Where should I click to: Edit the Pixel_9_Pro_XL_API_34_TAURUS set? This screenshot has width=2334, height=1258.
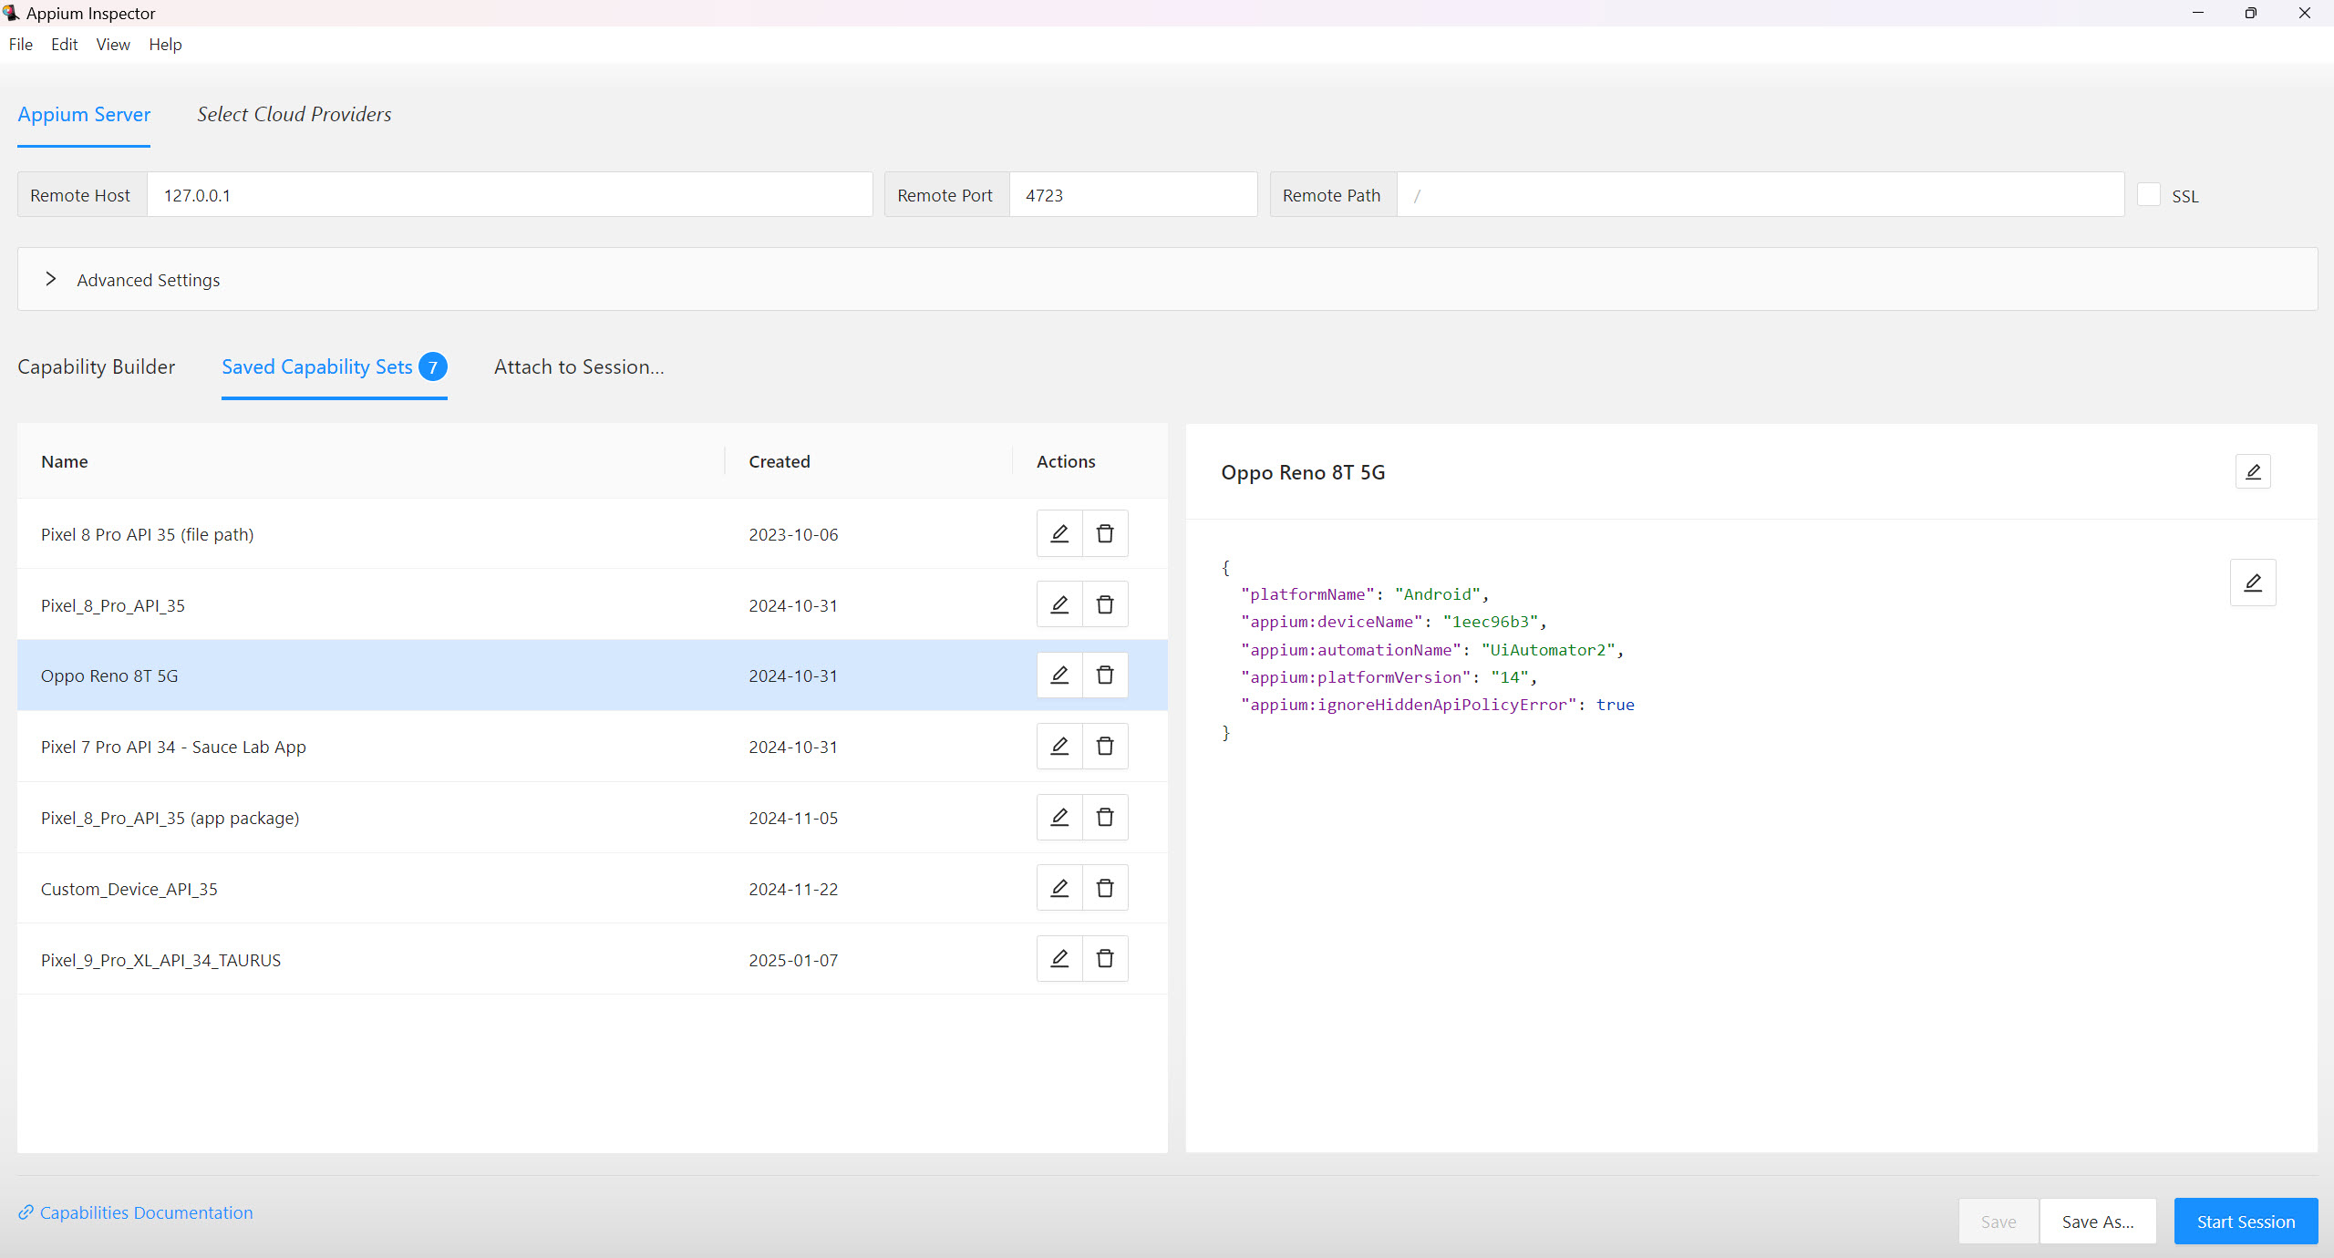1059,959
